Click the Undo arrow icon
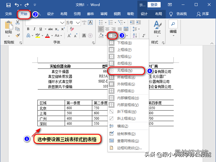Image resolution: width=216 pixels, height=162 pixels. [17, 5]
